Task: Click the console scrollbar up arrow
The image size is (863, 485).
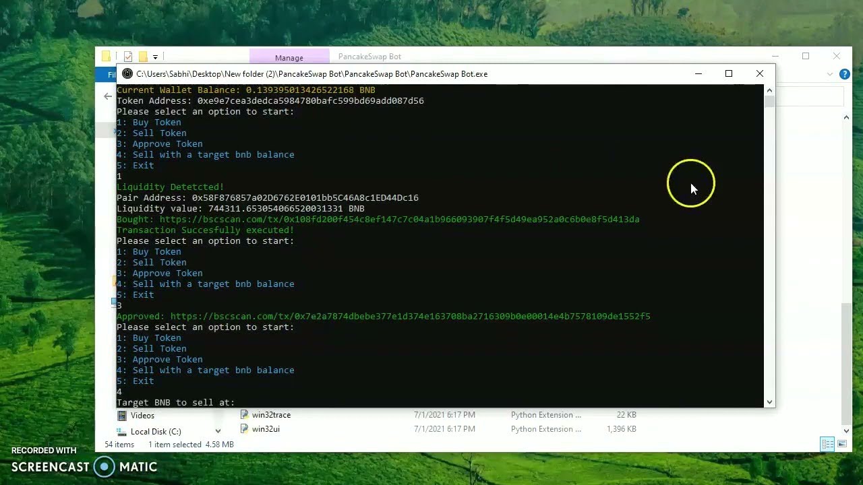Action: point(769,90)
